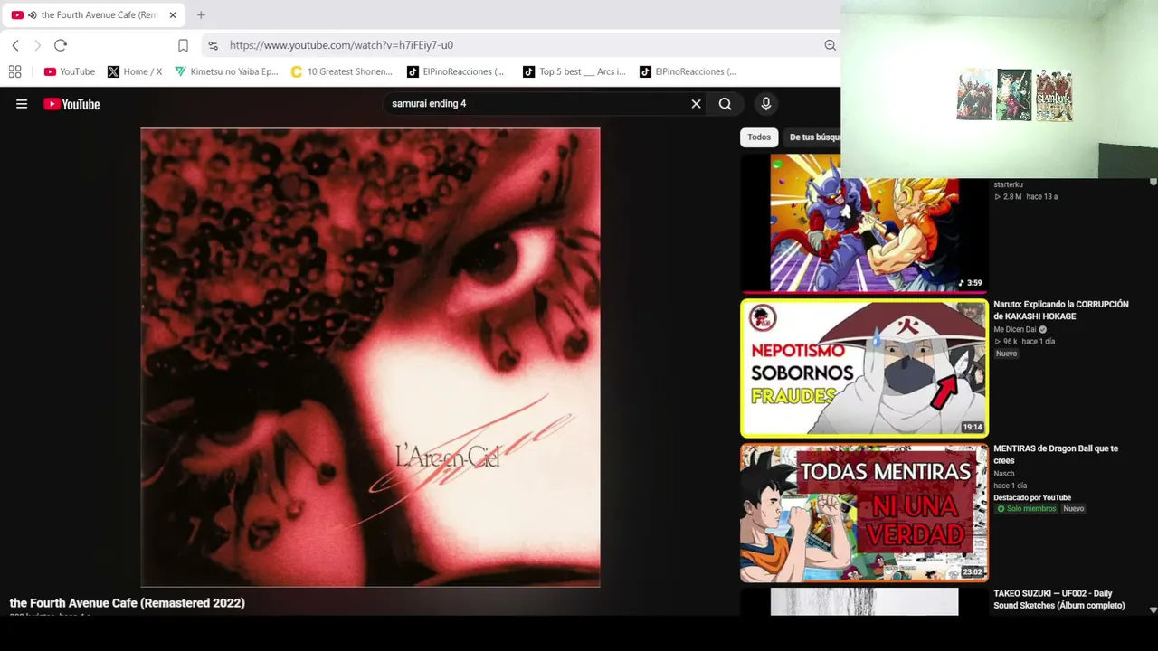Open the 10 Greatest Shonen bookmark
1158x651 pixels.
(341, 71)
